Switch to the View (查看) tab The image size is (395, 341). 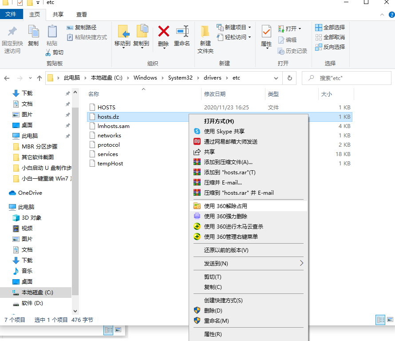82,15
